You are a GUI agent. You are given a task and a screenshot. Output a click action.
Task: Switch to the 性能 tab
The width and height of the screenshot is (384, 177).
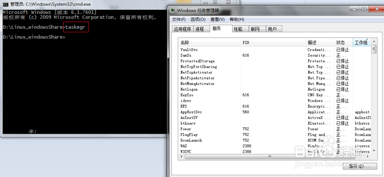[240, 29]
